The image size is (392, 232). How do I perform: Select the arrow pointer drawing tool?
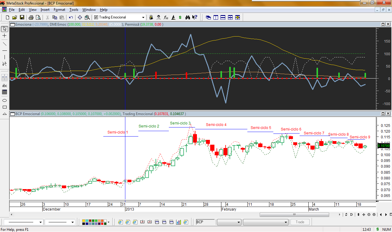click(x=5, y=29)
